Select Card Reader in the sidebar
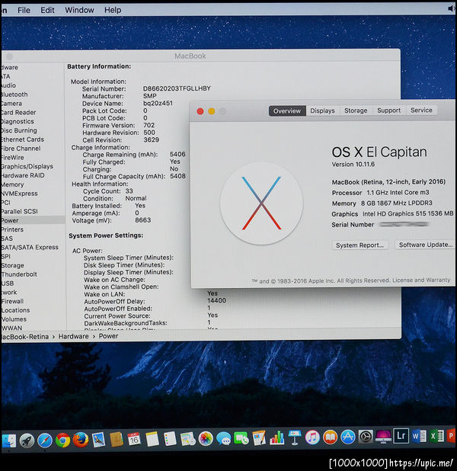This screenshot has width=457, height=471. click(x=18, y=112)
